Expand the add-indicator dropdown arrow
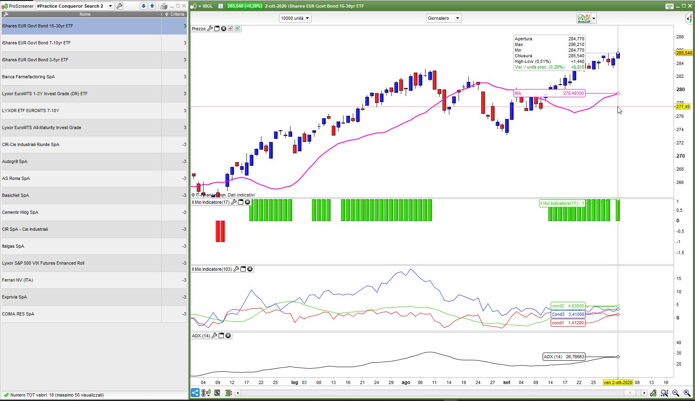 click(x=594, y=19)
